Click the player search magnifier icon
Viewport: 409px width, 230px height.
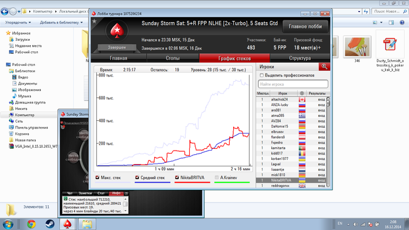324,67
